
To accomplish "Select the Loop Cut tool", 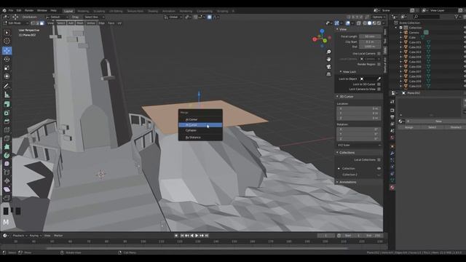I will [x=7, y=130].
